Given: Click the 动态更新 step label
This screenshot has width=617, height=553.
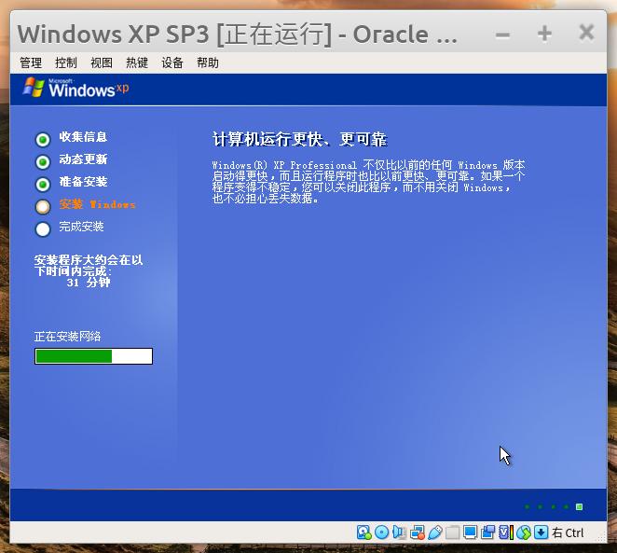Looking at the screenshot, I should tap(83, 159).
